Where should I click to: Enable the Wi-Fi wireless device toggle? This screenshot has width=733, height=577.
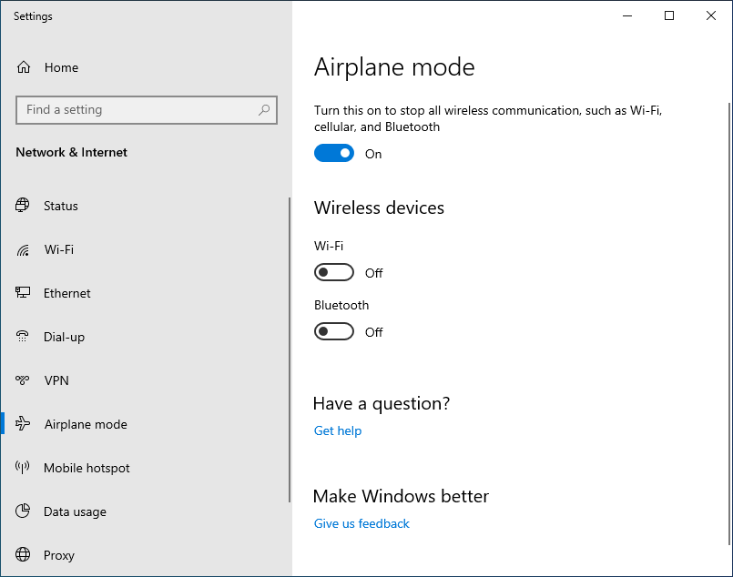pyautogui.click(x=334, y=272)
